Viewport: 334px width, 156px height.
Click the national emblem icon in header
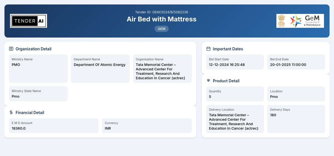(281, 21)
